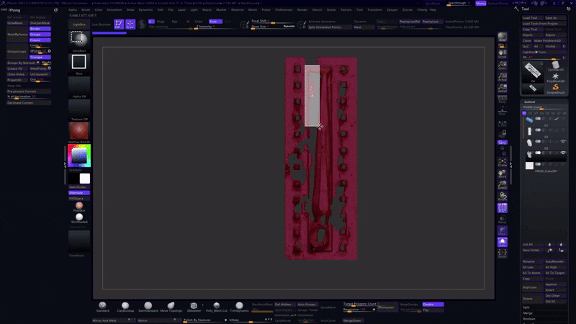Click the AAHalf view icon

pyautogui.click(x=502, y=88)
